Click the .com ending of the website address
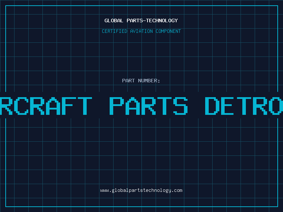Screen dimensions: 283x212 tap(177, 190)
